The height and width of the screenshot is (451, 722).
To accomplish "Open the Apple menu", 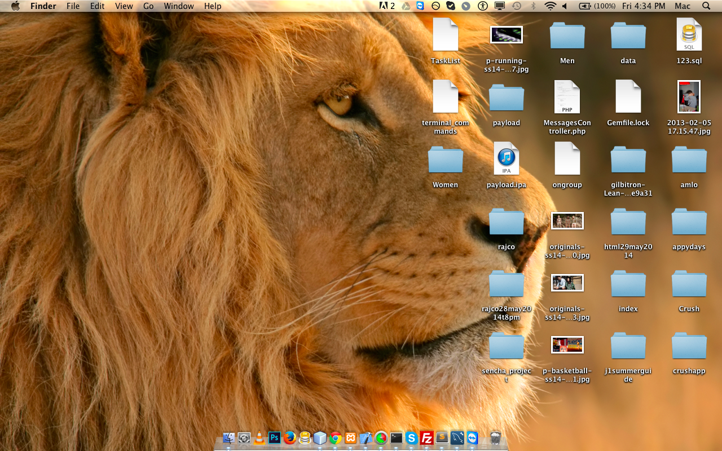I will (x=15, y=6).
